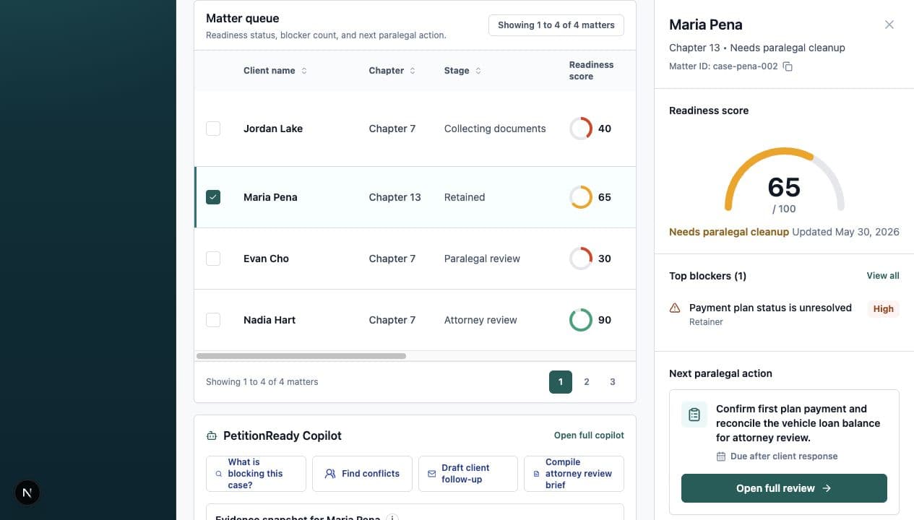Go to page 3 of matters
914x520 pixels.
(613, 382)
